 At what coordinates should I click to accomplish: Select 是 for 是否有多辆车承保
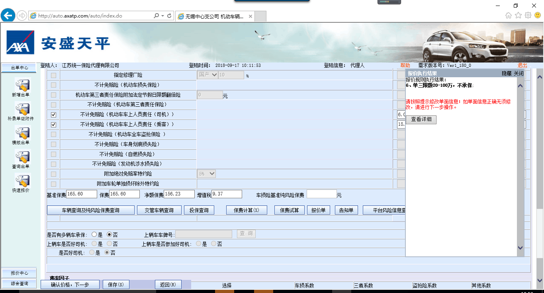point(94,234)
